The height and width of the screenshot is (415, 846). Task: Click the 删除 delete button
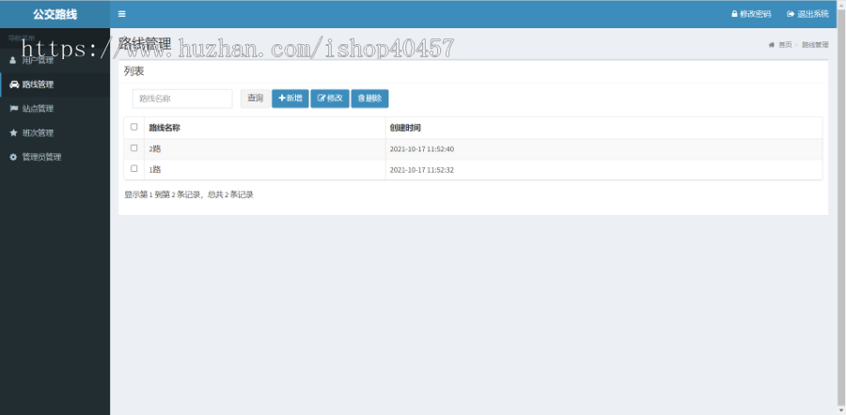click(x=369, y=98)
